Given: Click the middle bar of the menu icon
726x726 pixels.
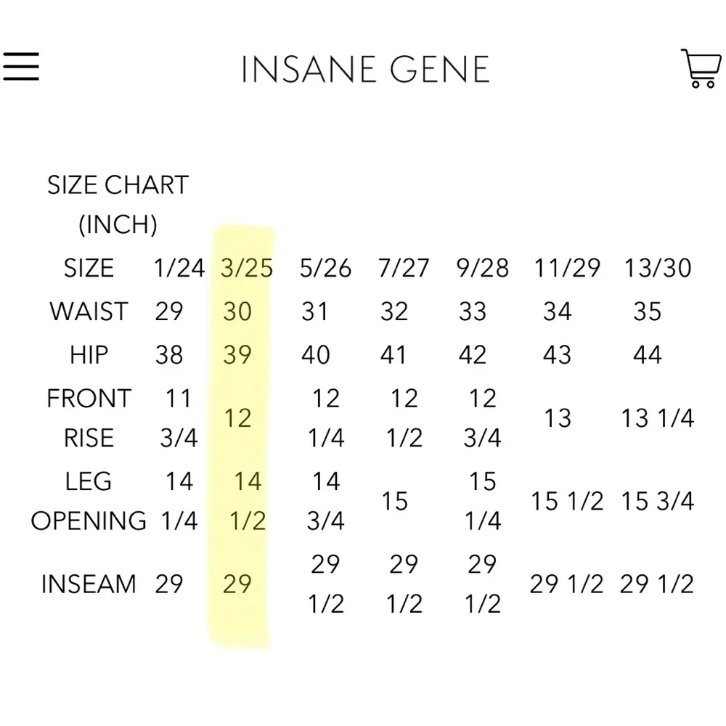Looking at the screenshot, I should tap(21, 67).
